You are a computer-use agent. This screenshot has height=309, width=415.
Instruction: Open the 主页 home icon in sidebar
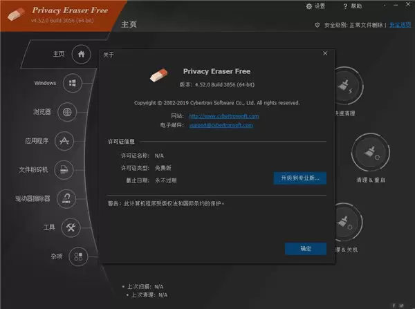point(81,54)
